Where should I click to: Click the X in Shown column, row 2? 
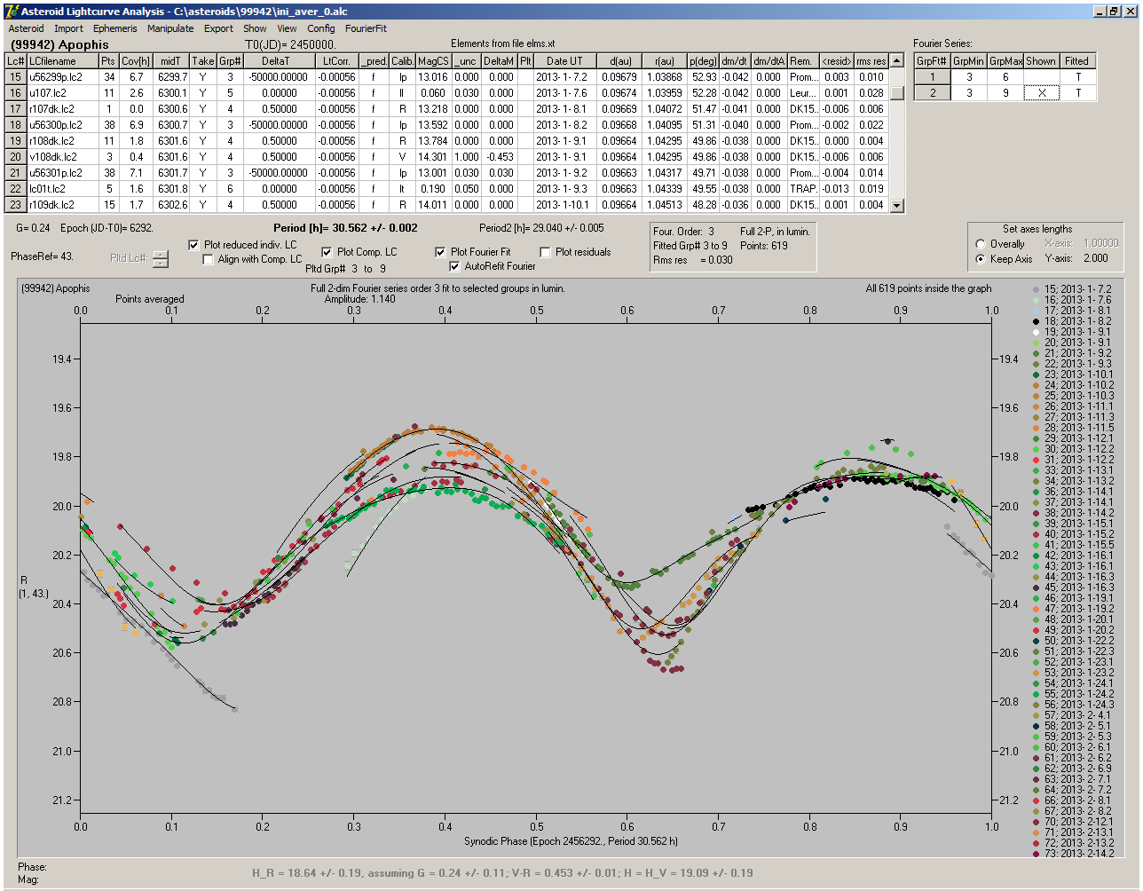(x=1041, y=93)
